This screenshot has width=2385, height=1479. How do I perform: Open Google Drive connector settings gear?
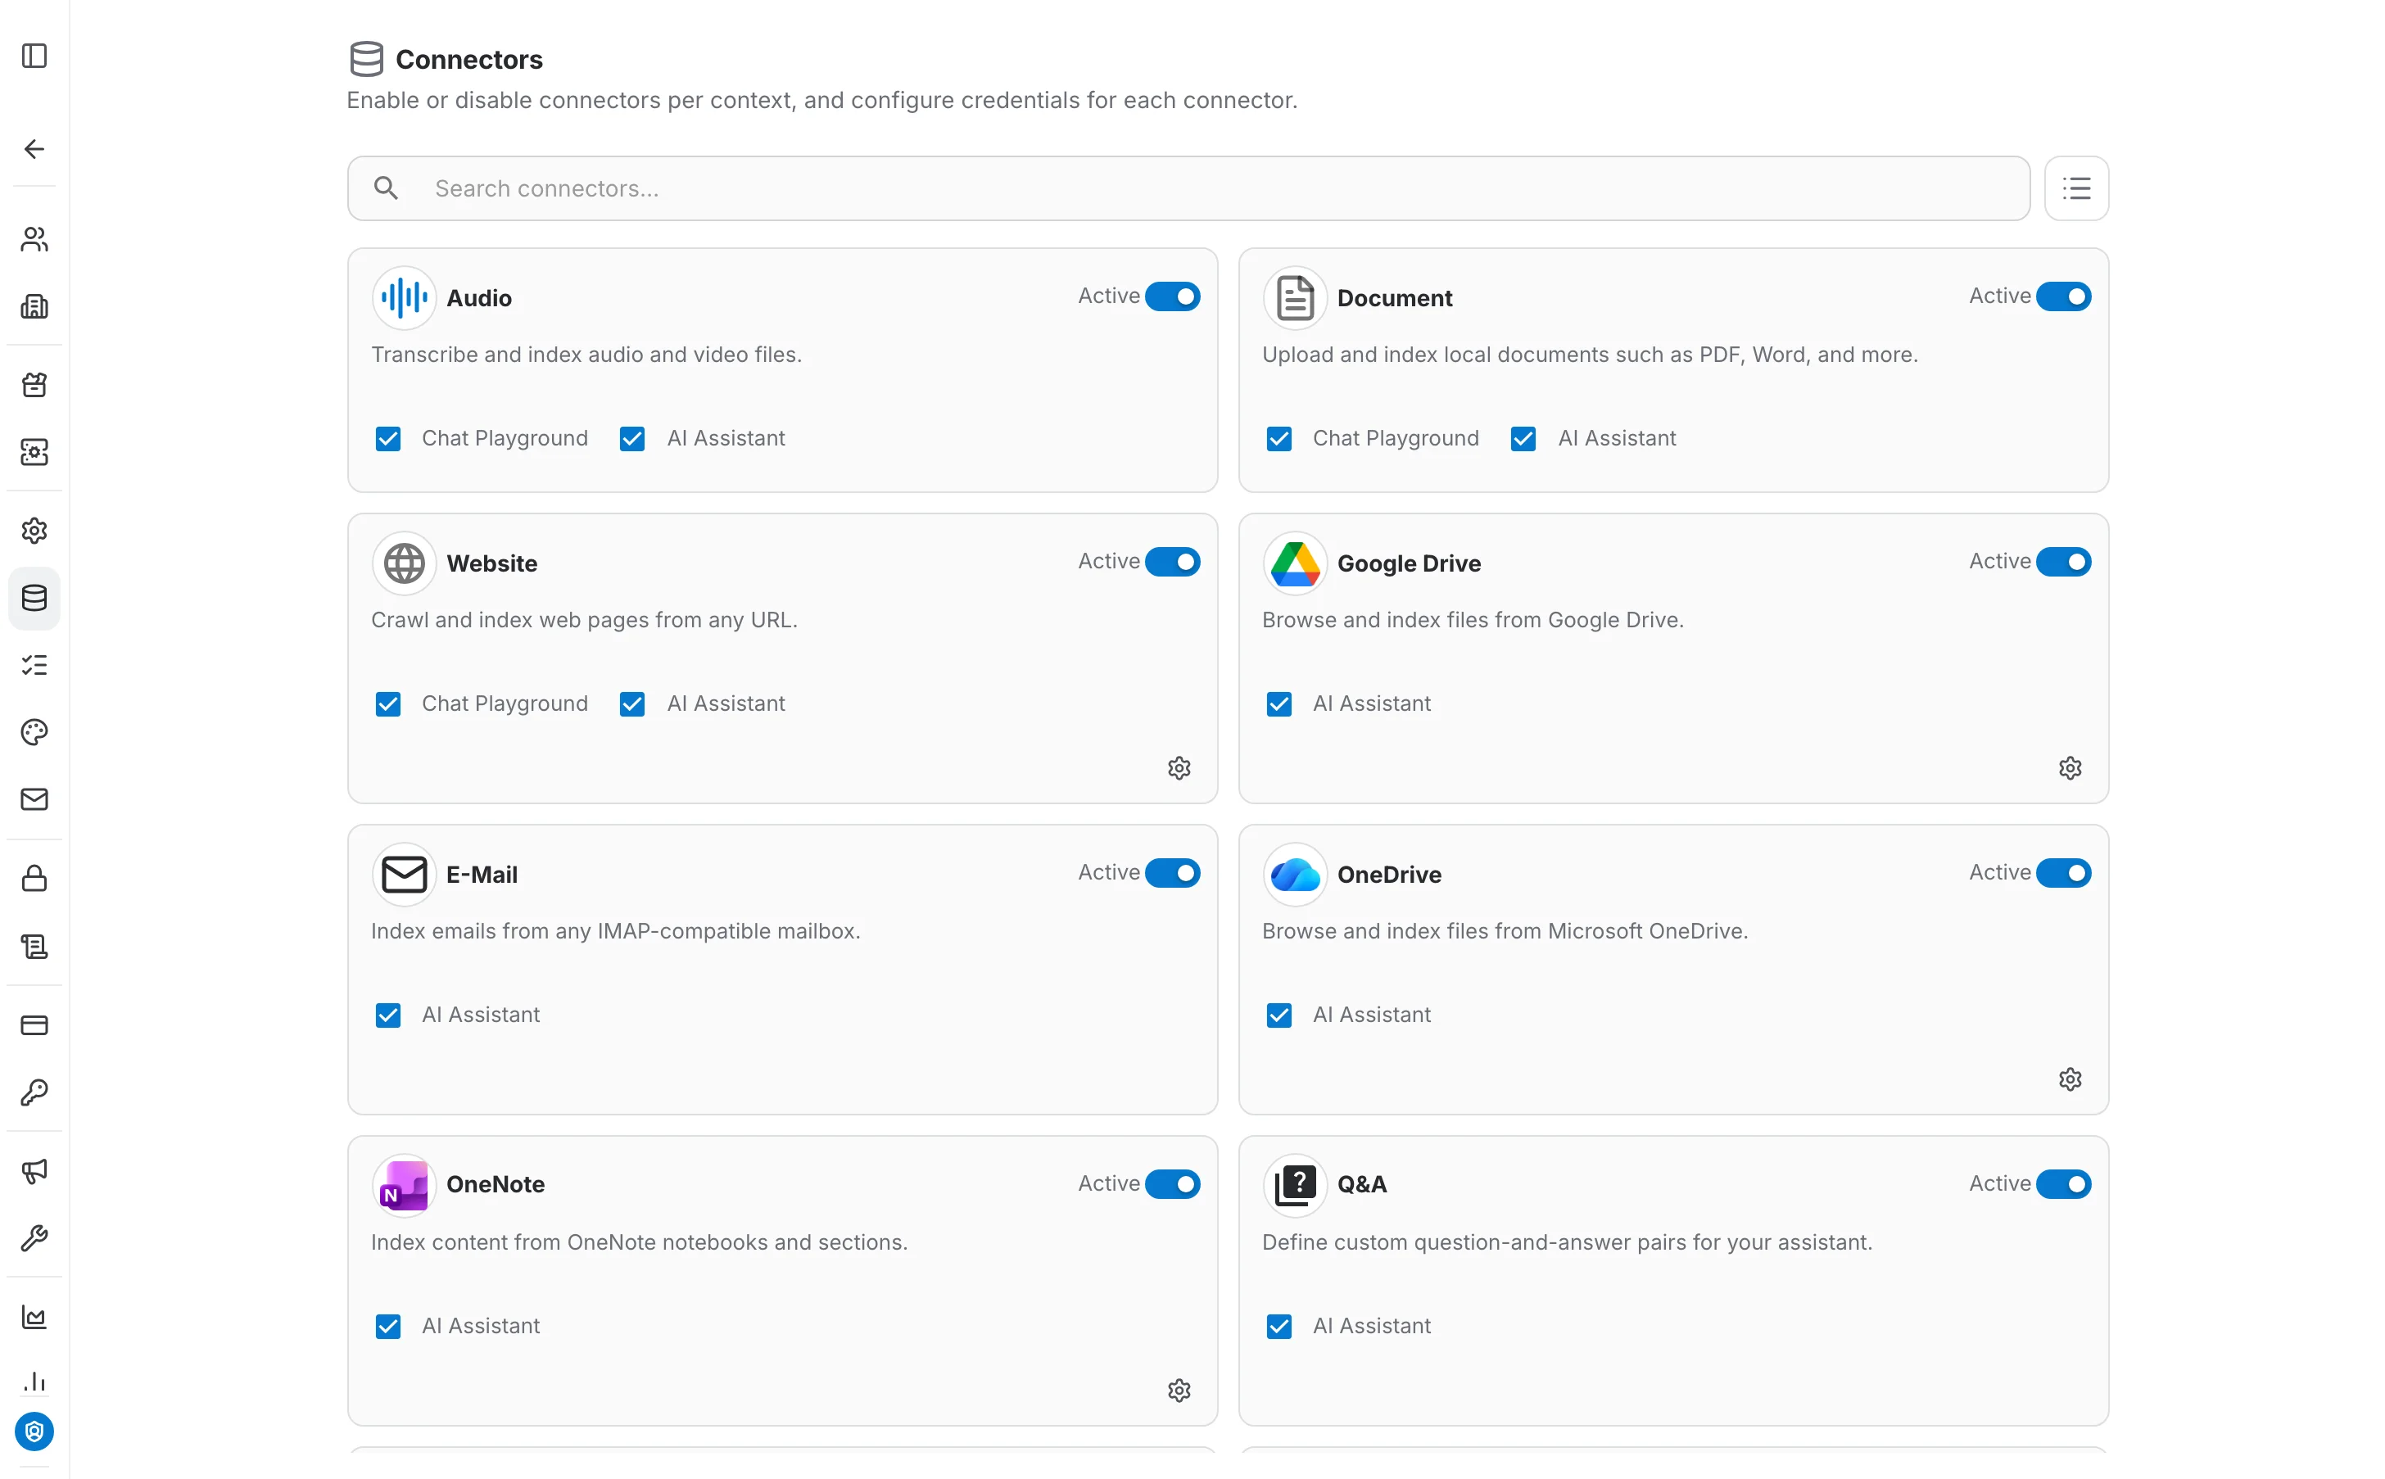tap(2070, 769)
